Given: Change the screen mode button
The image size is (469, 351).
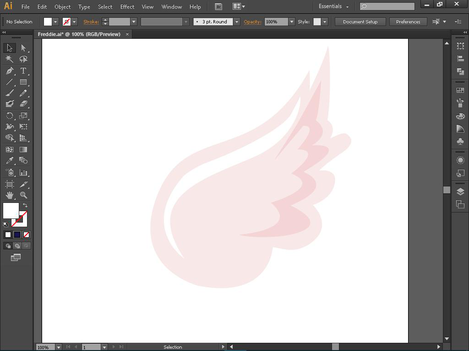Looking at the screenshot, I should coord(16,257).
